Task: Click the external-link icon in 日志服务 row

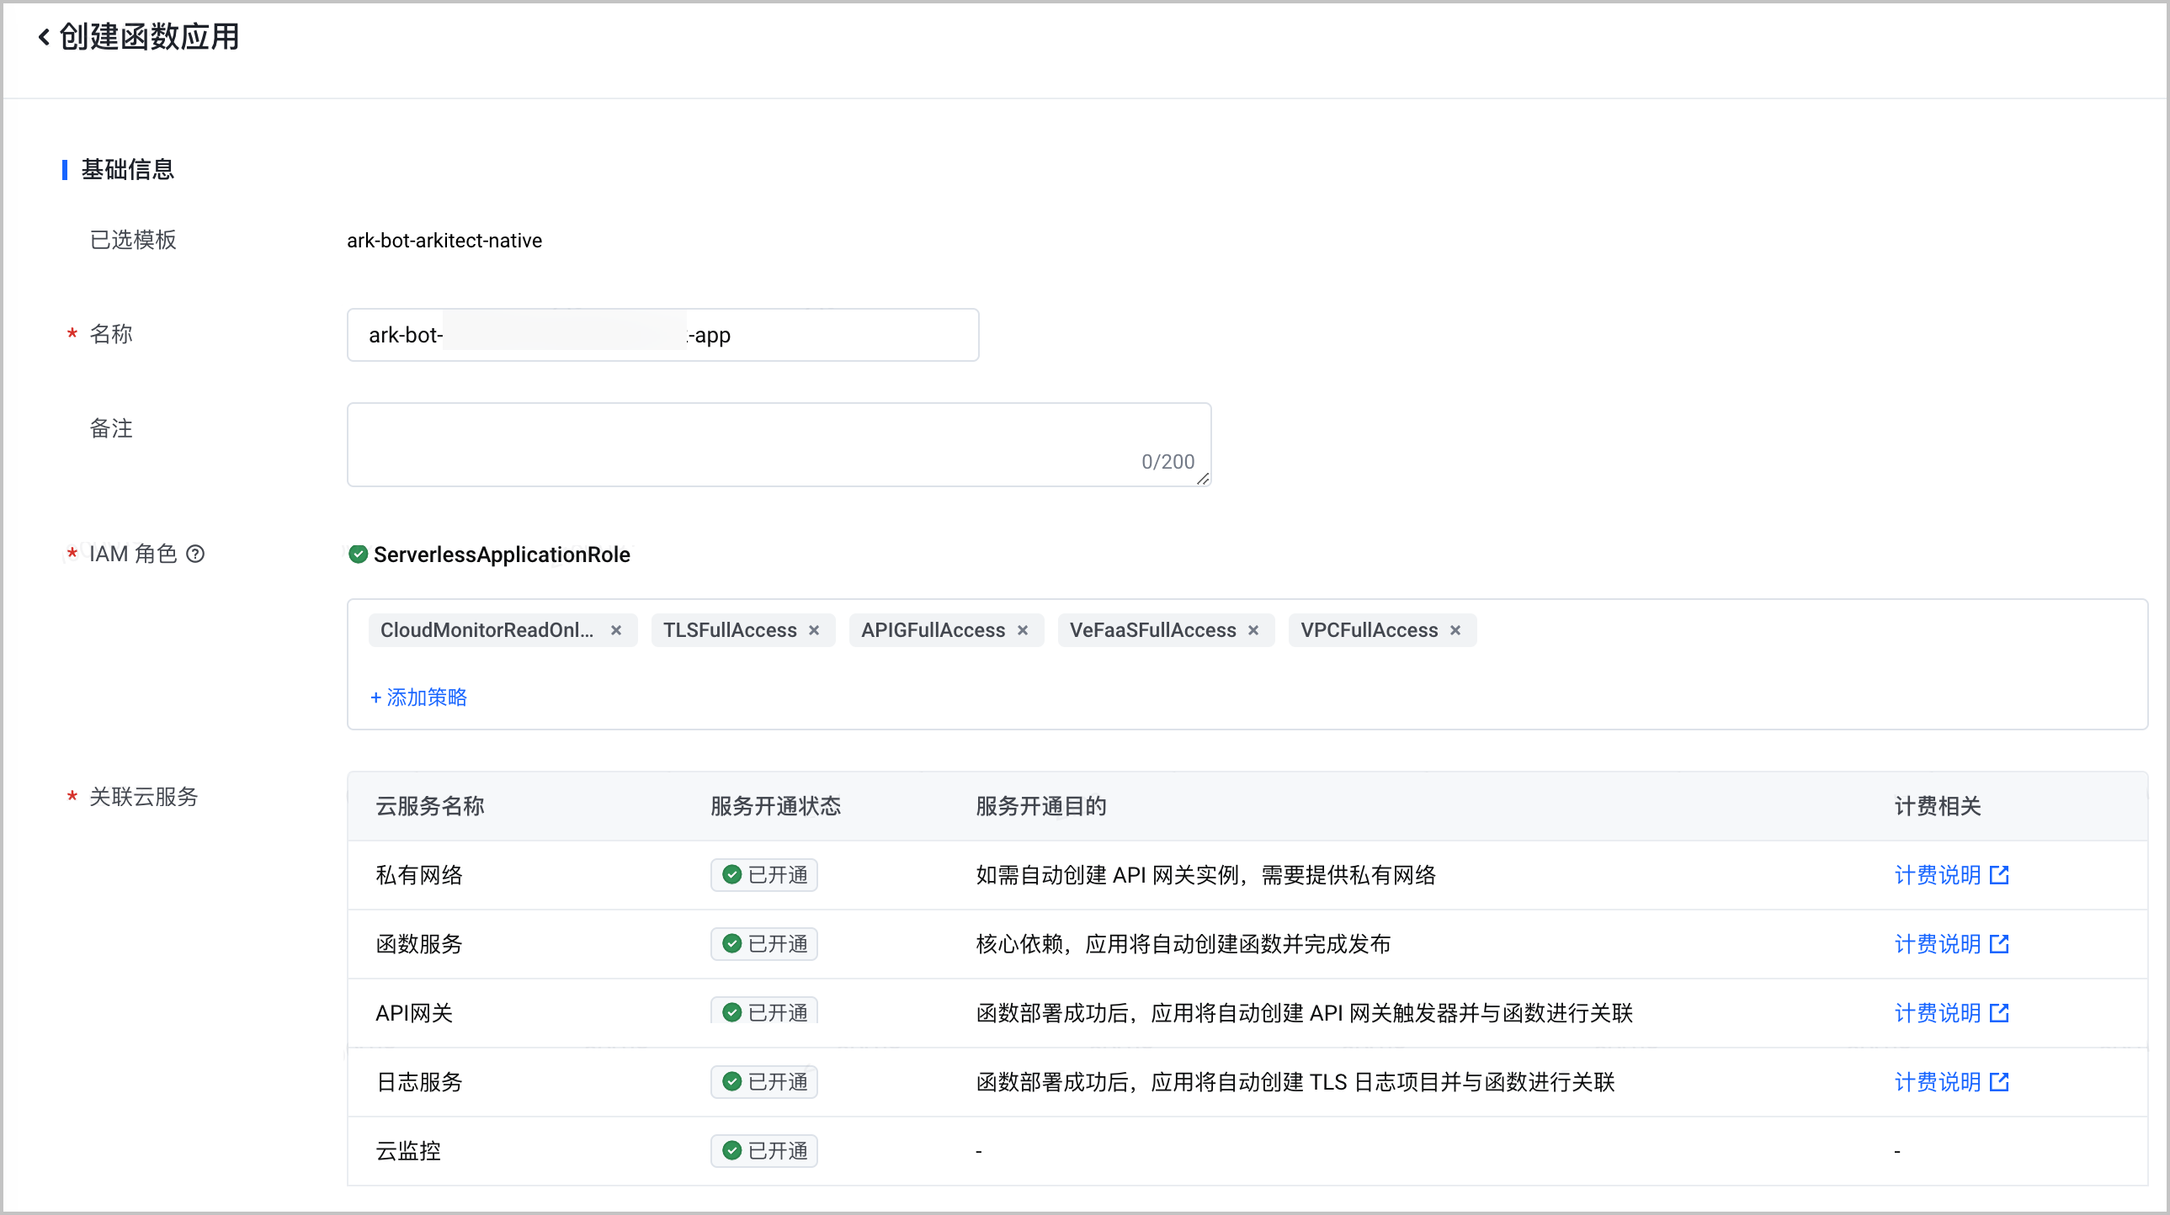Action: tap(2000, 1082)
